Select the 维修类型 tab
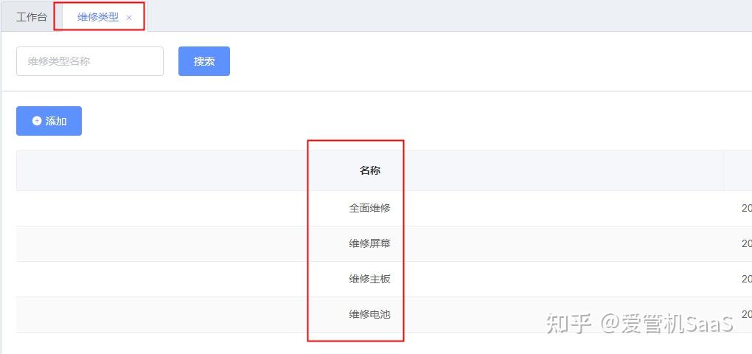 tap(98, 17)
